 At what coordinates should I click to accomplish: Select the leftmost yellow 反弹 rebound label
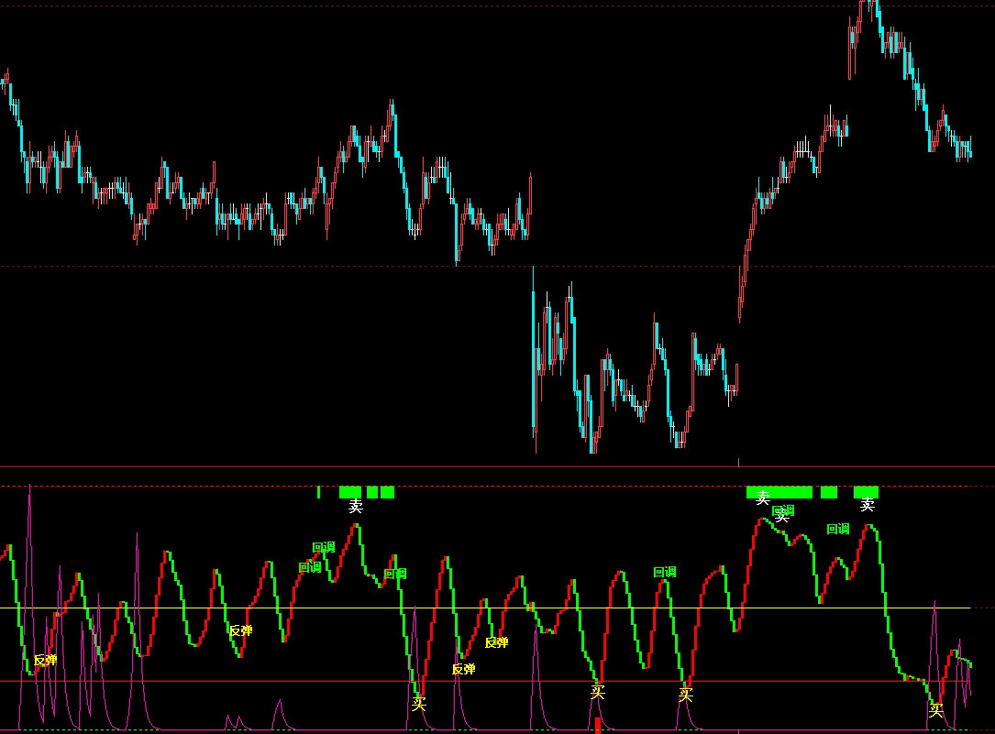click(x=45, y=660)
